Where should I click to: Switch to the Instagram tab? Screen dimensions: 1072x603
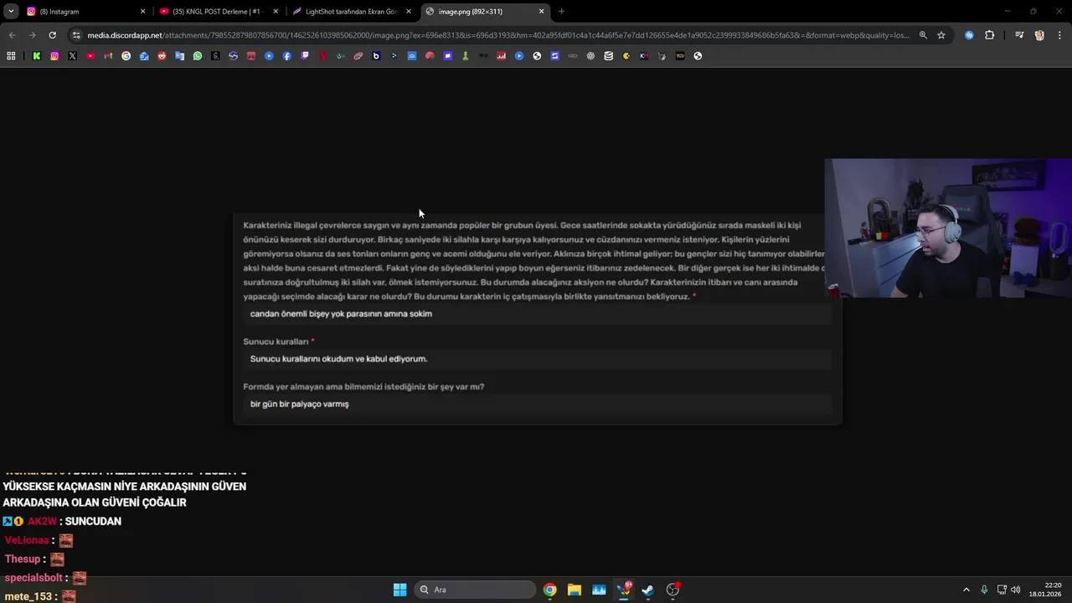point(85,12)
